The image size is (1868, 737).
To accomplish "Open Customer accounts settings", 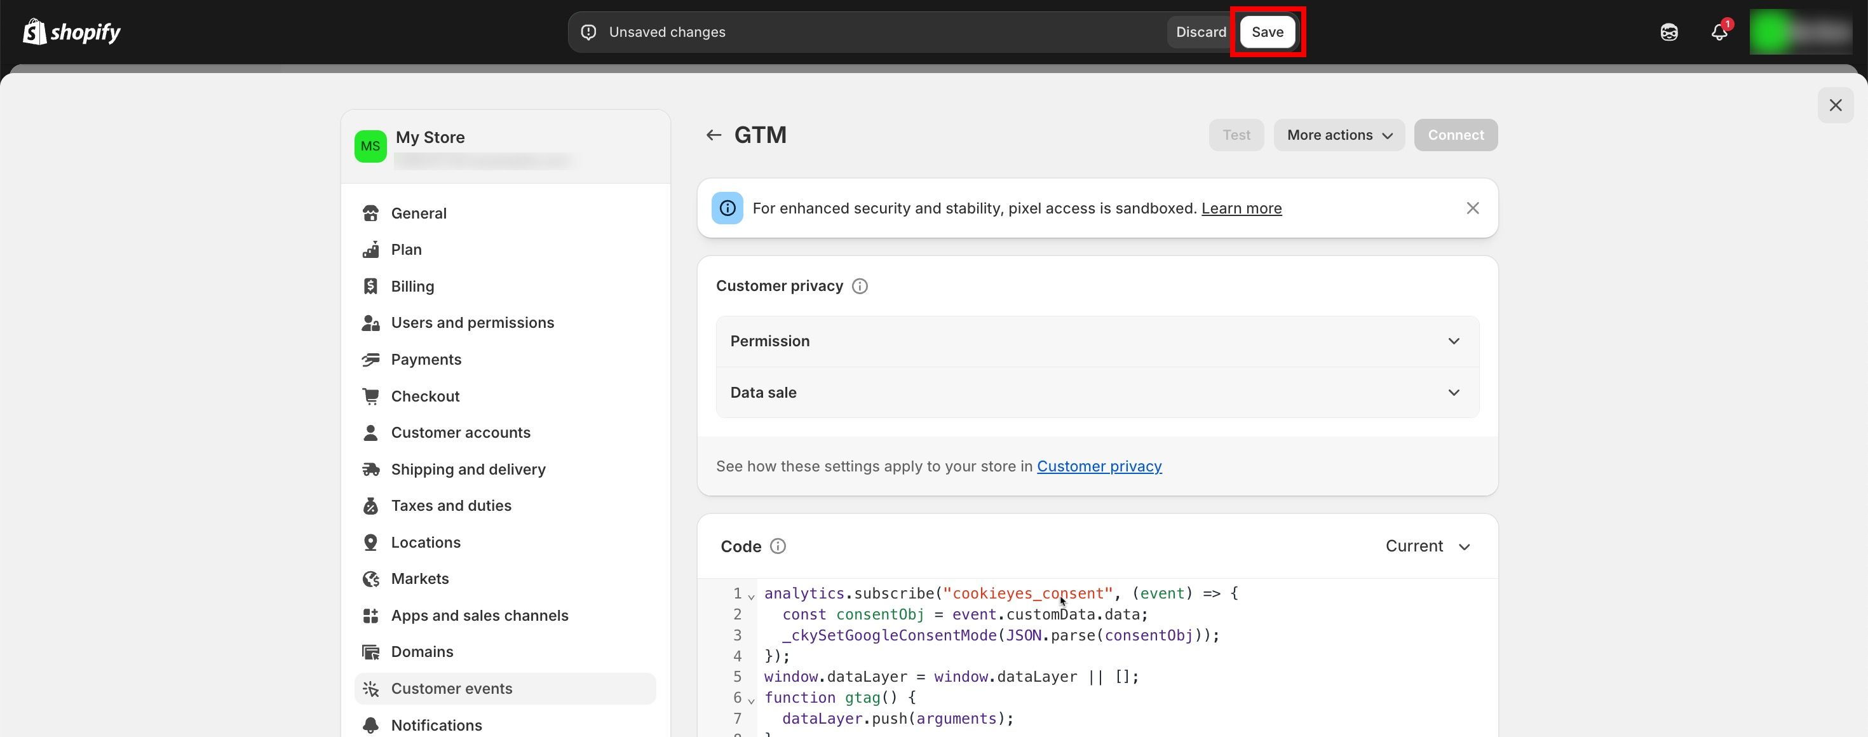I will pyautogui.click(x=504, y=433).
